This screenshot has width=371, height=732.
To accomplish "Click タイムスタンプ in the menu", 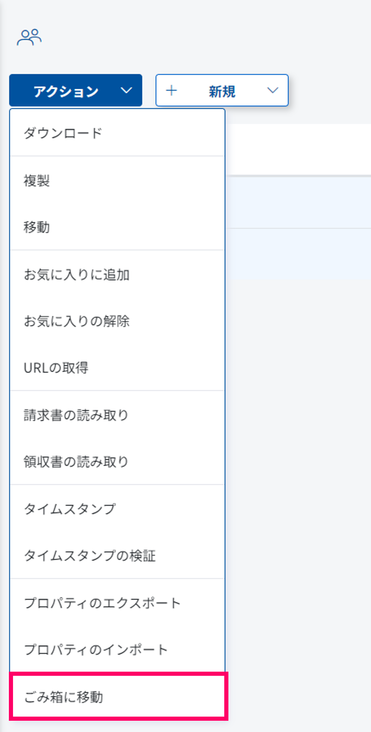I will (x=70, y=509).
